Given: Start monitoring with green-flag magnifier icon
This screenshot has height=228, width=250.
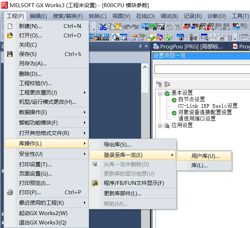Looking at the screenshot, I should [x=203, y=27].
